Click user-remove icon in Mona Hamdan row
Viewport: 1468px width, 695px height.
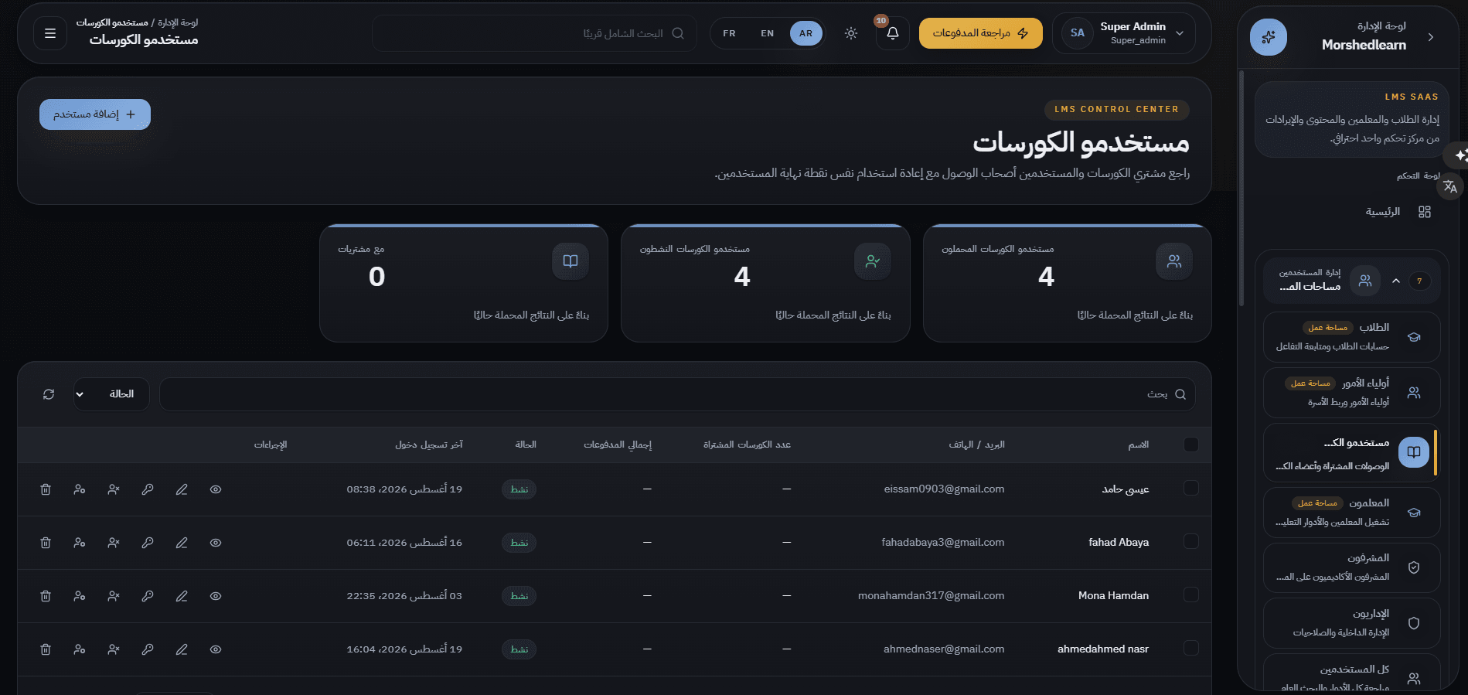(114, 596)
